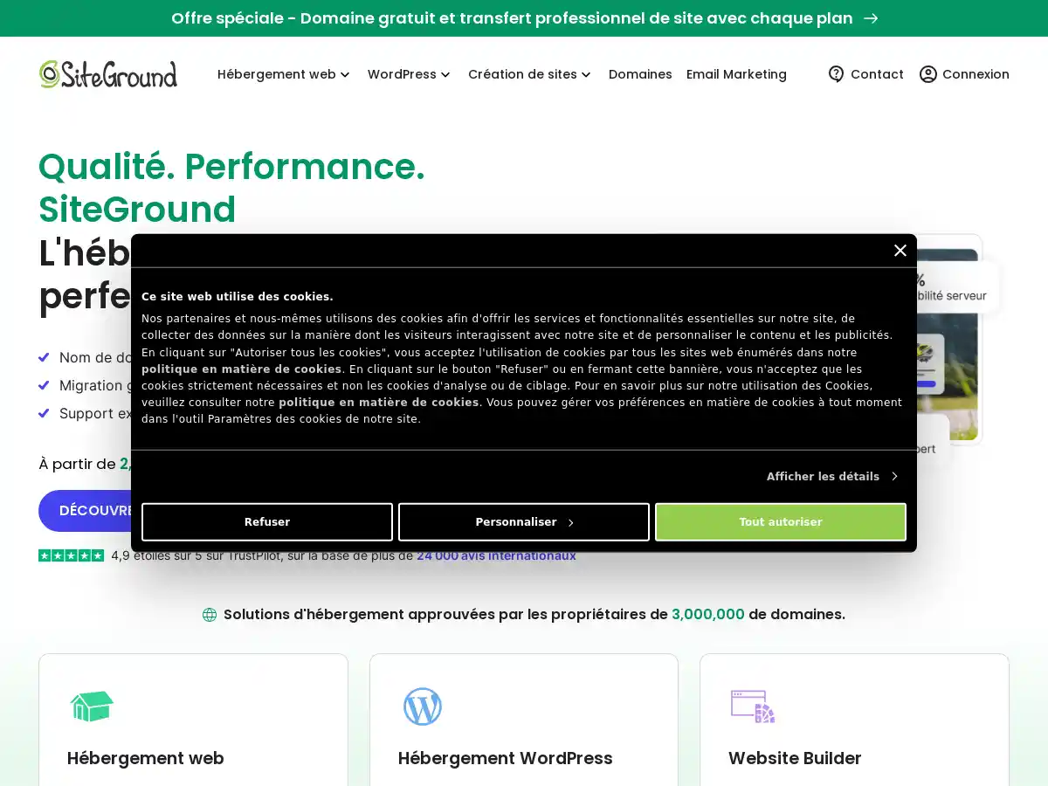Click the green house hosting icon

(92, 706)
